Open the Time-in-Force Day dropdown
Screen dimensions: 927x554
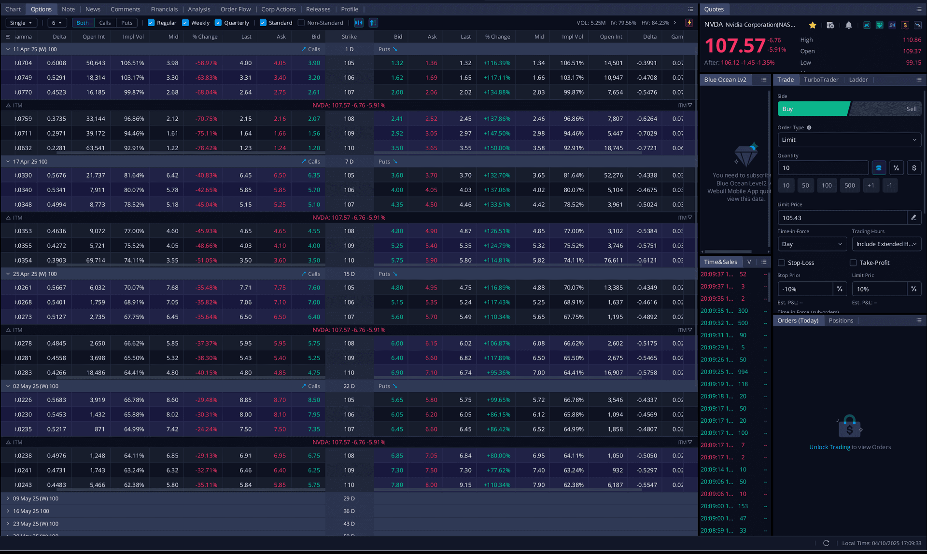812,244
